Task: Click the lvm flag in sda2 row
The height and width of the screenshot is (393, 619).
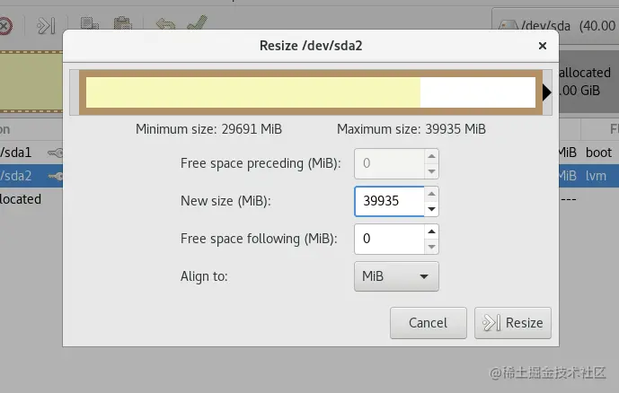Action: [x=596, y=176]
